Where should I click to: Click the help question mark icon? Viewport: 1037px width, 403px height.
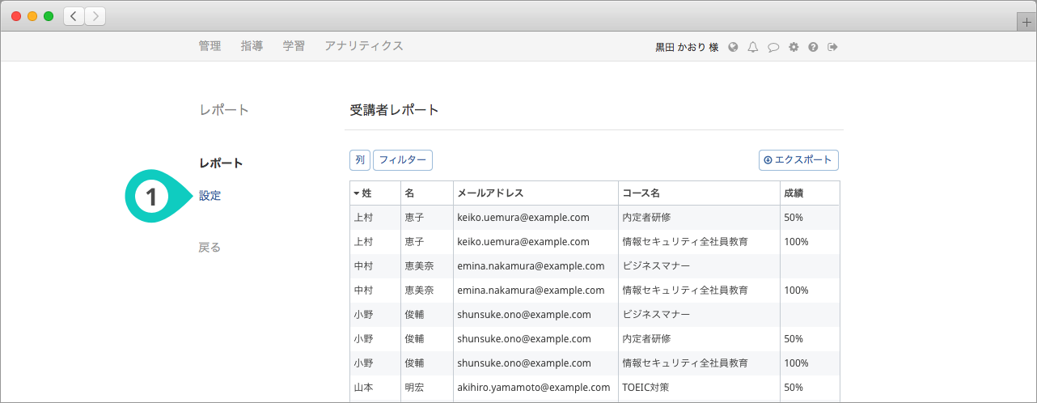click(x=813, y=47)
